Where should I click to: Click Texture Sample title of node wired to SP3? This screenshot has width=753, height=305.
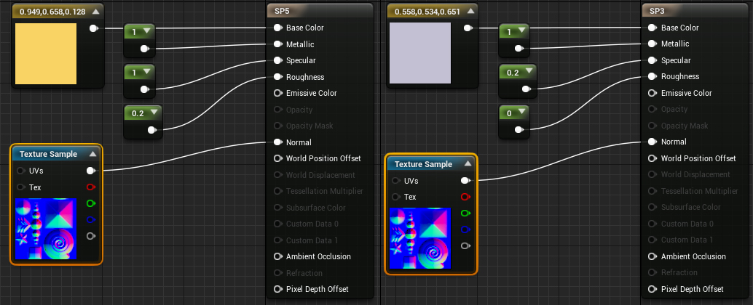pos(423,164)
